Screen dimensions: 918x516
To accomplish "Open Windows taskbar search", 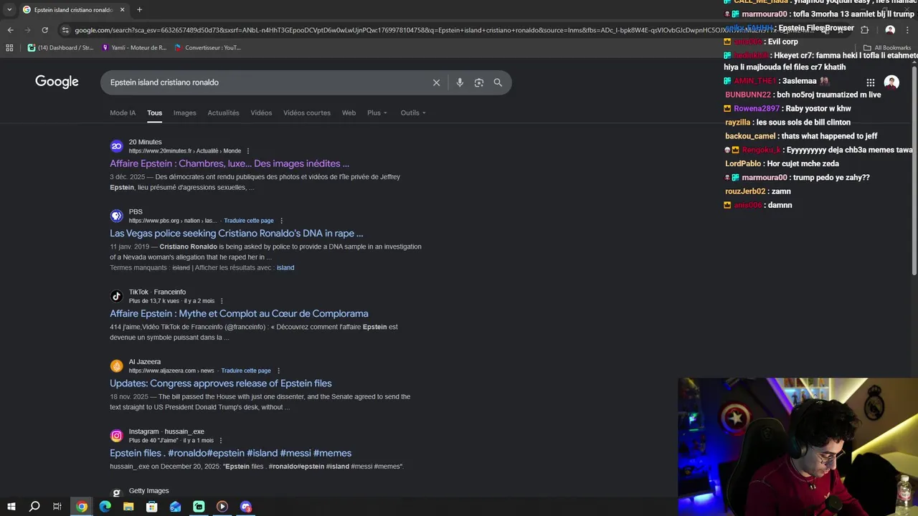I will 34,507.
